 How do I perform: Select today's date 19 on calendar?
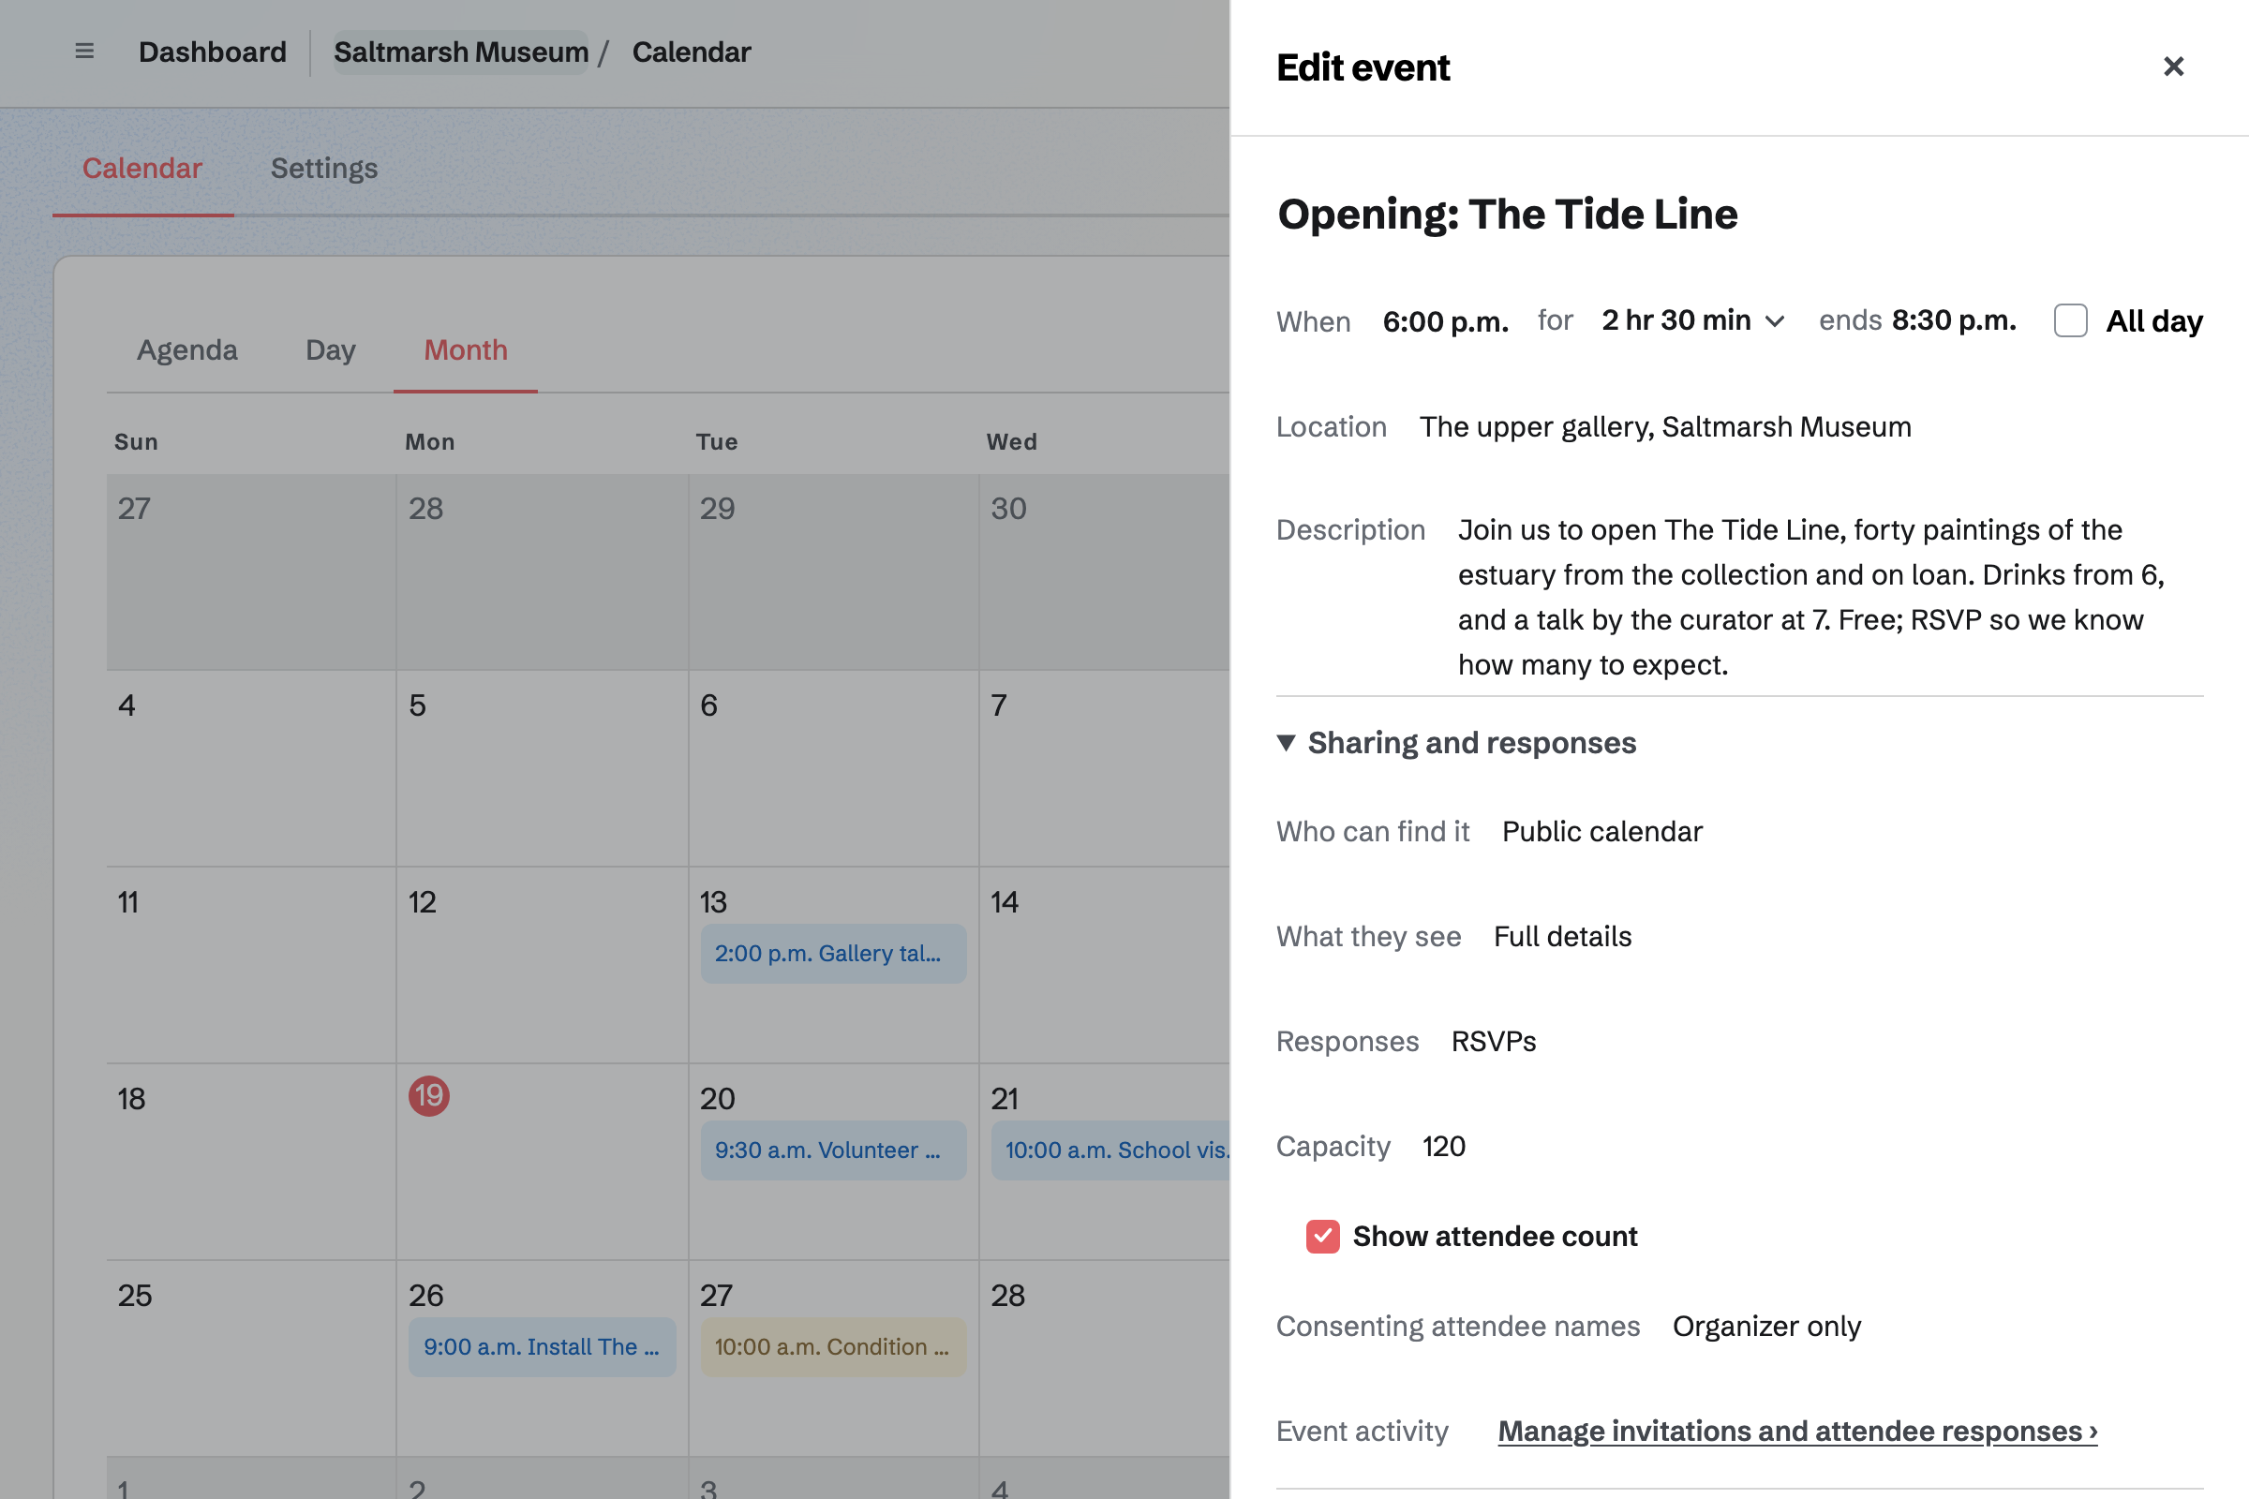pyautogui.click(x=428, y=1095)
